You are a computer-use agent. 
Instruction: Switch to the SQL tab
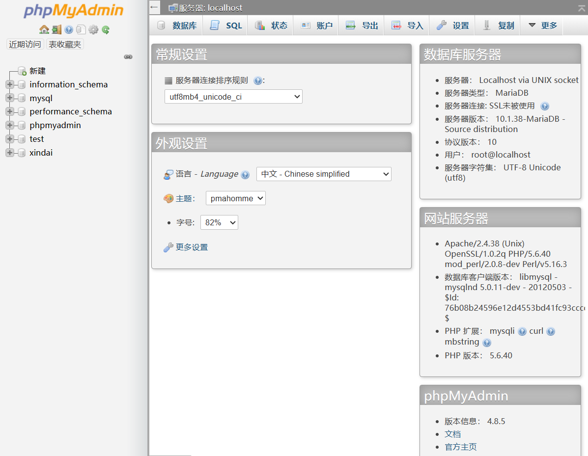click(225, 25)
